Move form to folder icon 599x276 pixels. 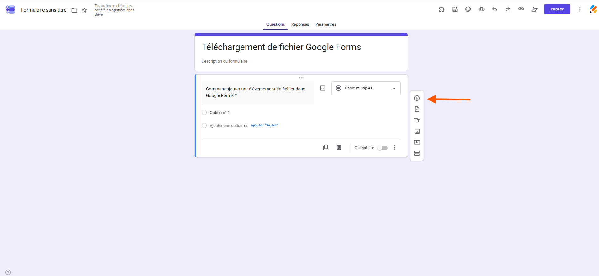pyautogui.click(x=74, y=10)
